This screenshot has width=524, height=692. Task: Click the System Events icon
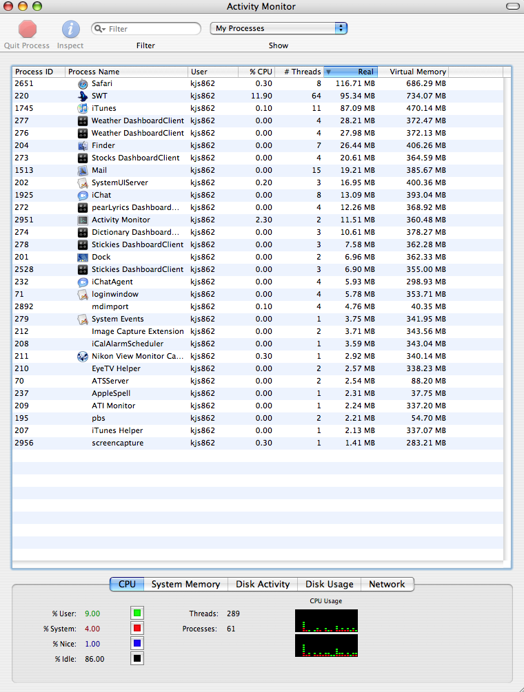pos(83,319)
